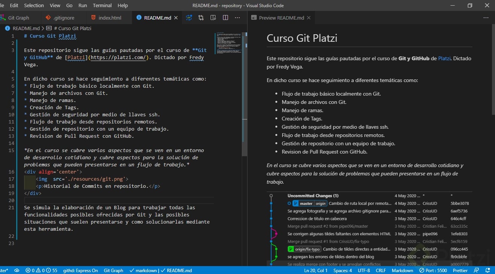Click the '# Curso Git Platzi' heading in the editor

point(50,36)
